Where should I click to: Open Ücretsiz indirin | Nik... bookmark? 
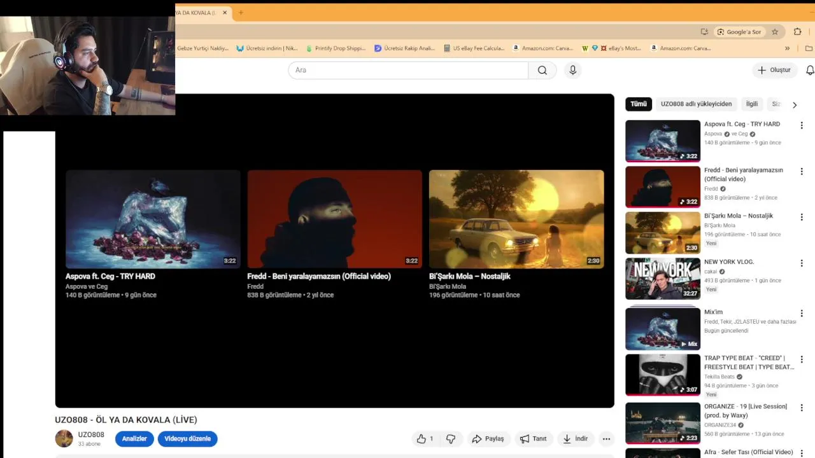coord(267,48)
